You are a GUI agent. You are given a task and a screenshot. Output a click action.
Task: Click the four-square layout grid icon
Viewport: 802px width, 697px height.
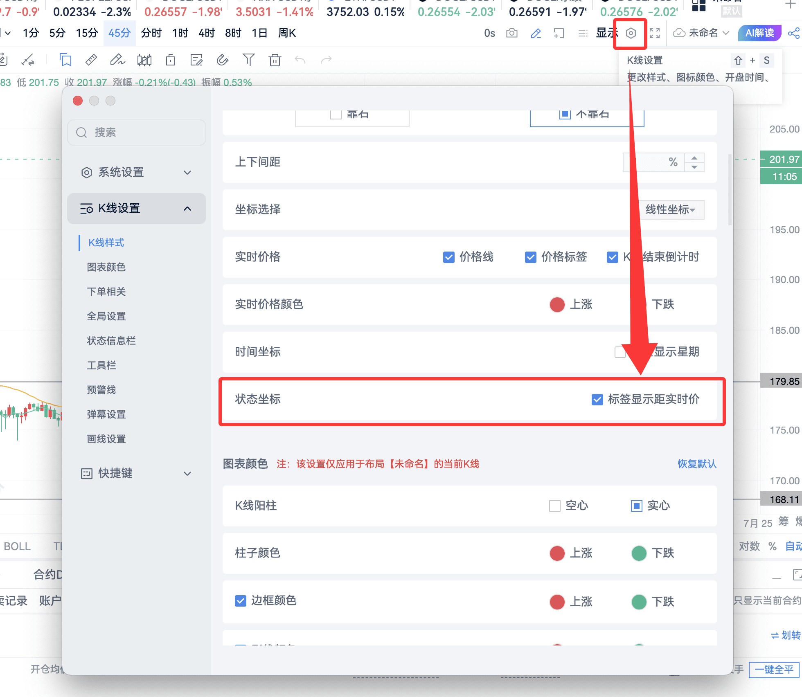coord(698,5)
